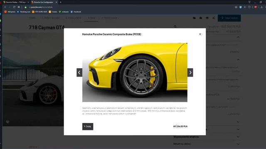Click the PCCB brake wheel image

[x=135, y=72]
